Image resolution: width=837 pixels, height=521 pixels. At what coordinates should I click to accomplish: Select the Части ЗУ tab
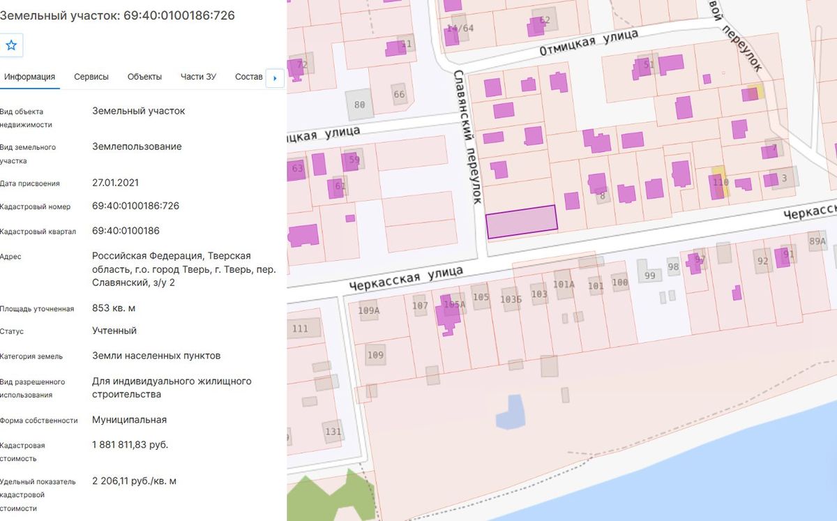[198, 77]
